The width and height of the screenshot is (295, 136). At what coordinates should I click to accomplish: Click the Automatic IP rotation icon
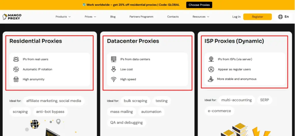tap(16, 69)
